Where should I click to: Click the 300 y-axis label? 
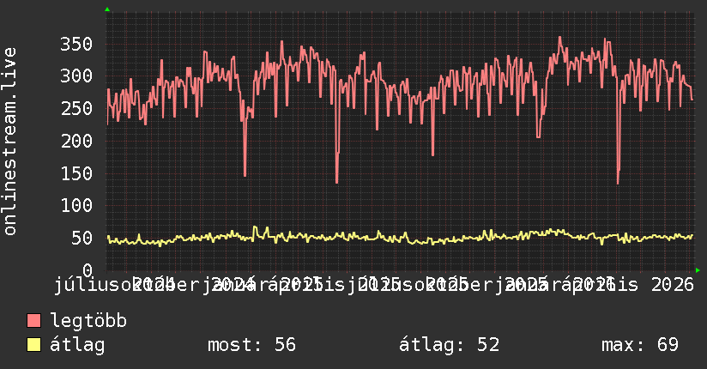tap(76, 76)
